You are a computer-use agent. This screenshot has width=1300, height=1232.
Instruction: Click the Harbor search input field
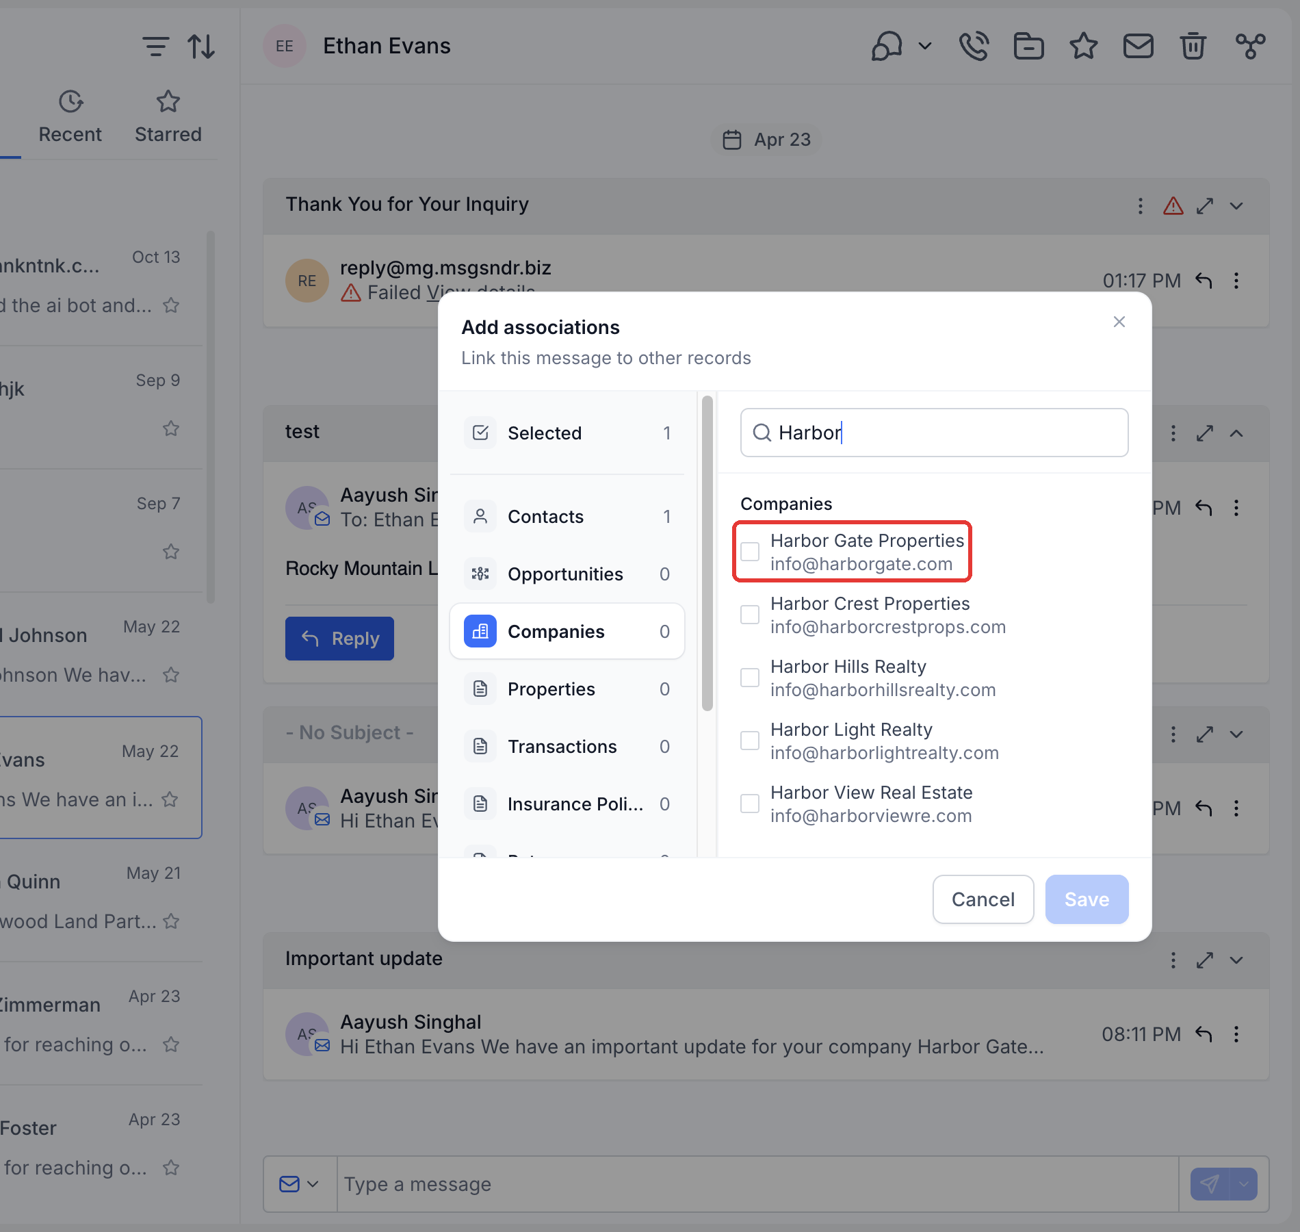(934, 433)
